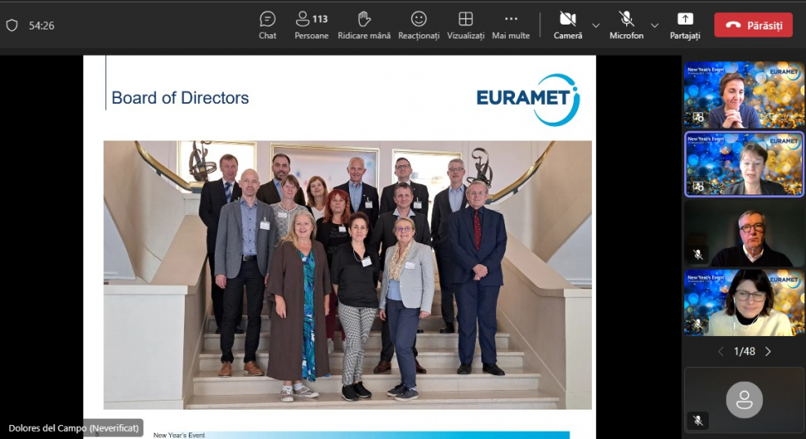Click the Dolores del Campo presenter label
The height and width of the screenshot is (439, 806).
point(72,428)
